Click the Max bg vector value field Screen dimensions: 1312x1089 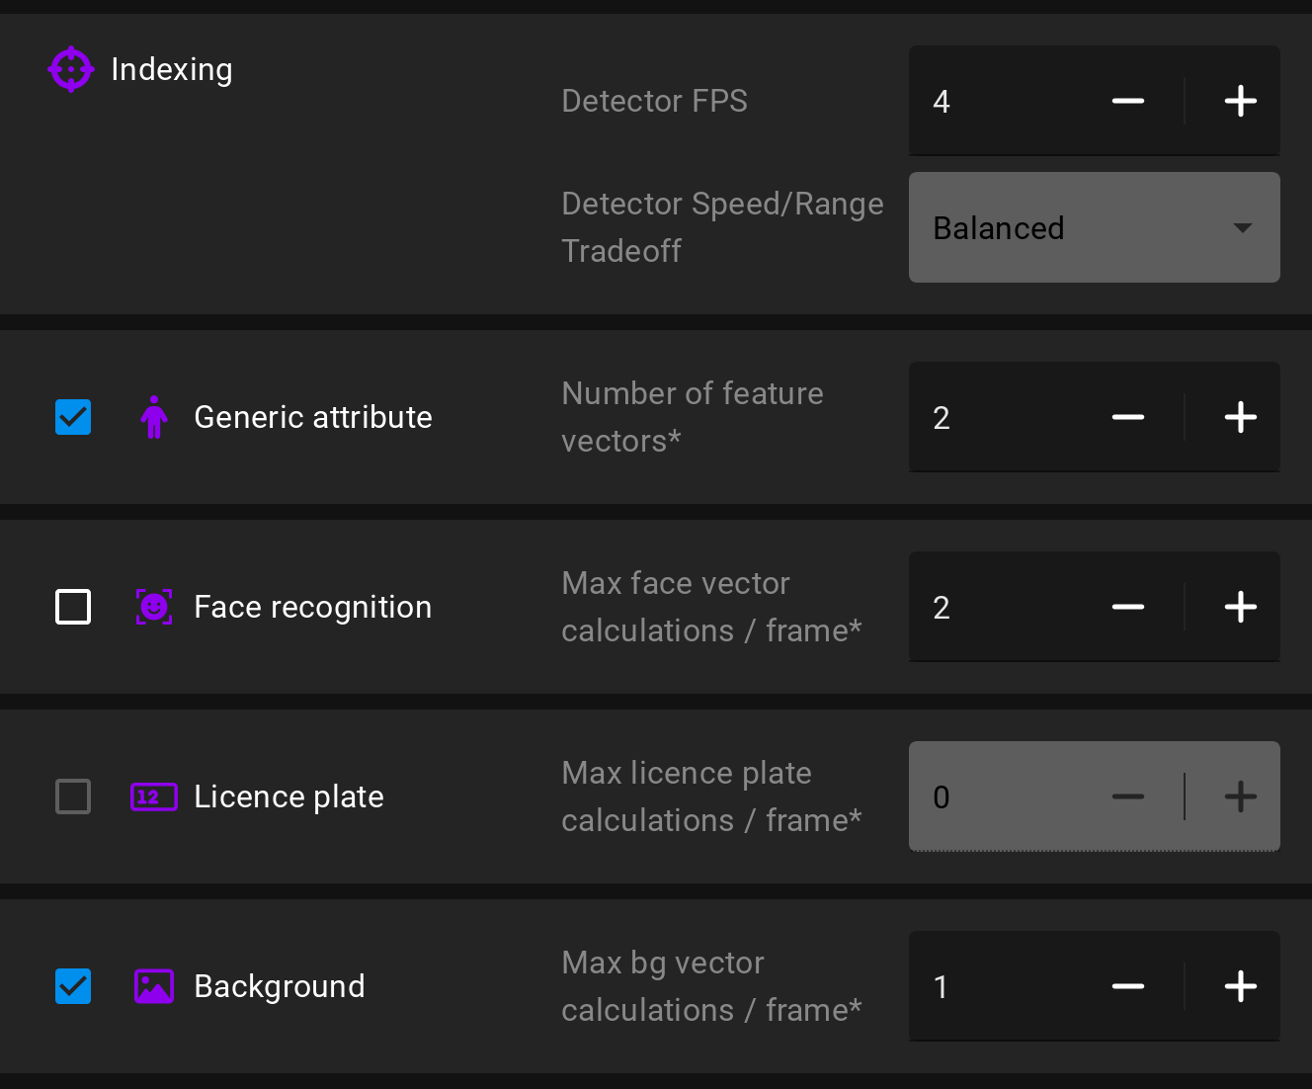point(998,986)
